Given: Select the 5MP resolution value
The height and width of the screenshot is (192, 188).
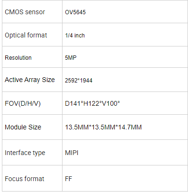Looking at the screenshot, I should point(71,57).
